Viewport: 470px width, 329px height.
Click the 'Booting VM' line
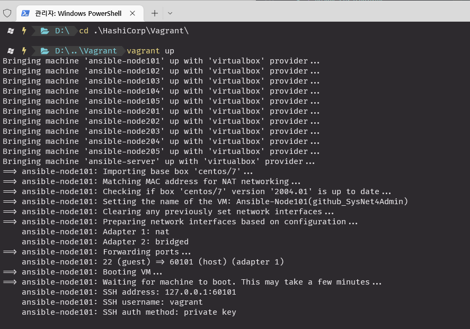[x=83, y=272]
